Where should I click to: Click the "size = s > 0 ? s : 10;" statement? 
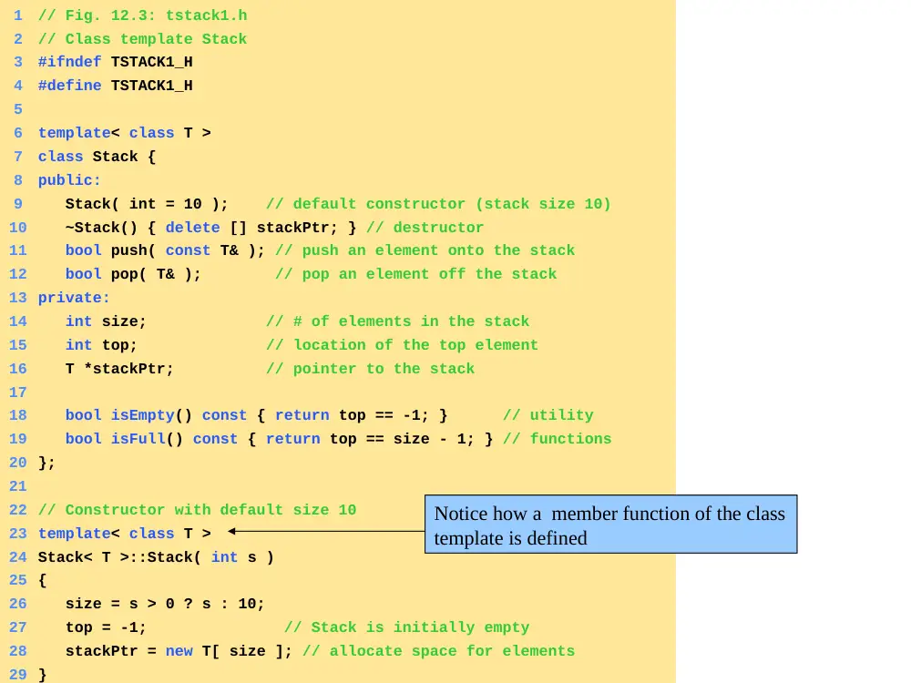point(165,604)
